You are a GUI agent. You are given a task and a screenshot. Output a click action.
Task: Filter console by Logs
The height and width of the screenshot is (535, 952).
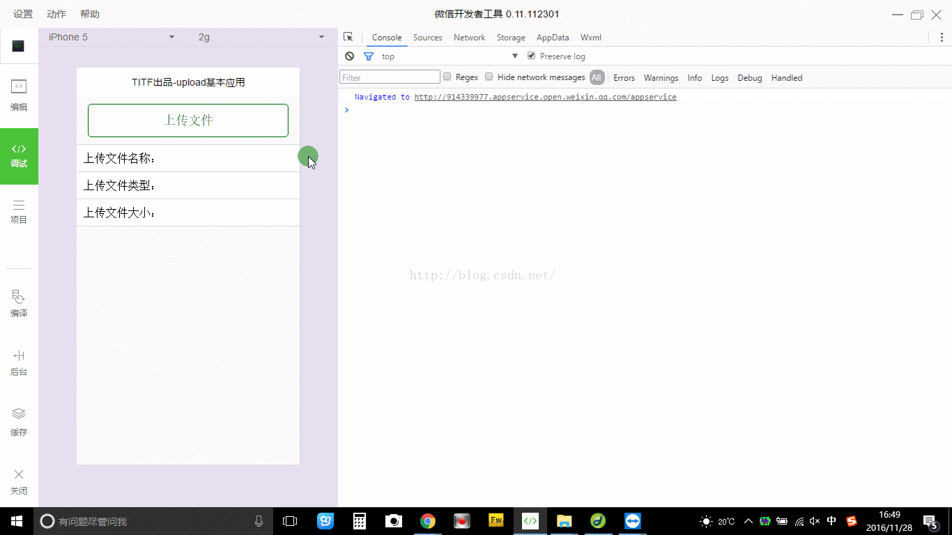click(720, 77)
